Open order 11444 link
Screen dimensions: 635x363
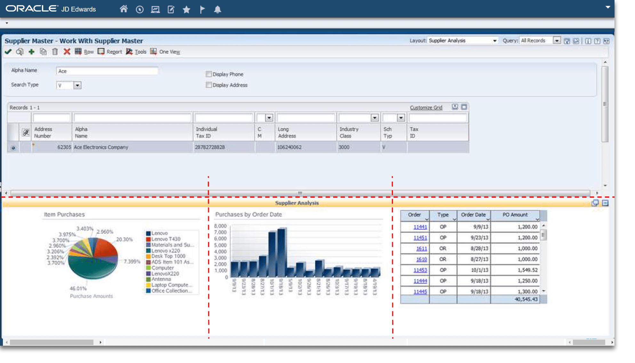tap(420, 281)
